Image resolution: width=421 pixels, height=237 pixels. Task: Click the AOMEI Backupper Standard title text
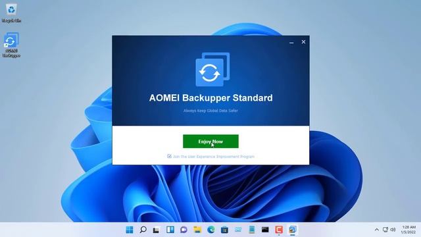pos(210,98)
